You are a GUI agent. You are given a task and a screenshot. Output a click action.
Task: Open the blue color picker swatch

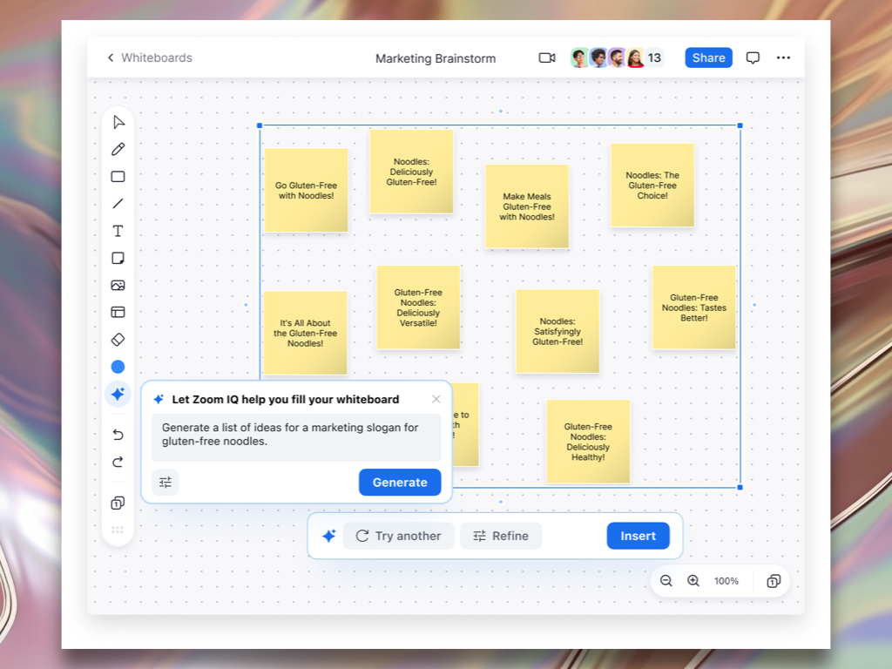click(x=118, y=367)
